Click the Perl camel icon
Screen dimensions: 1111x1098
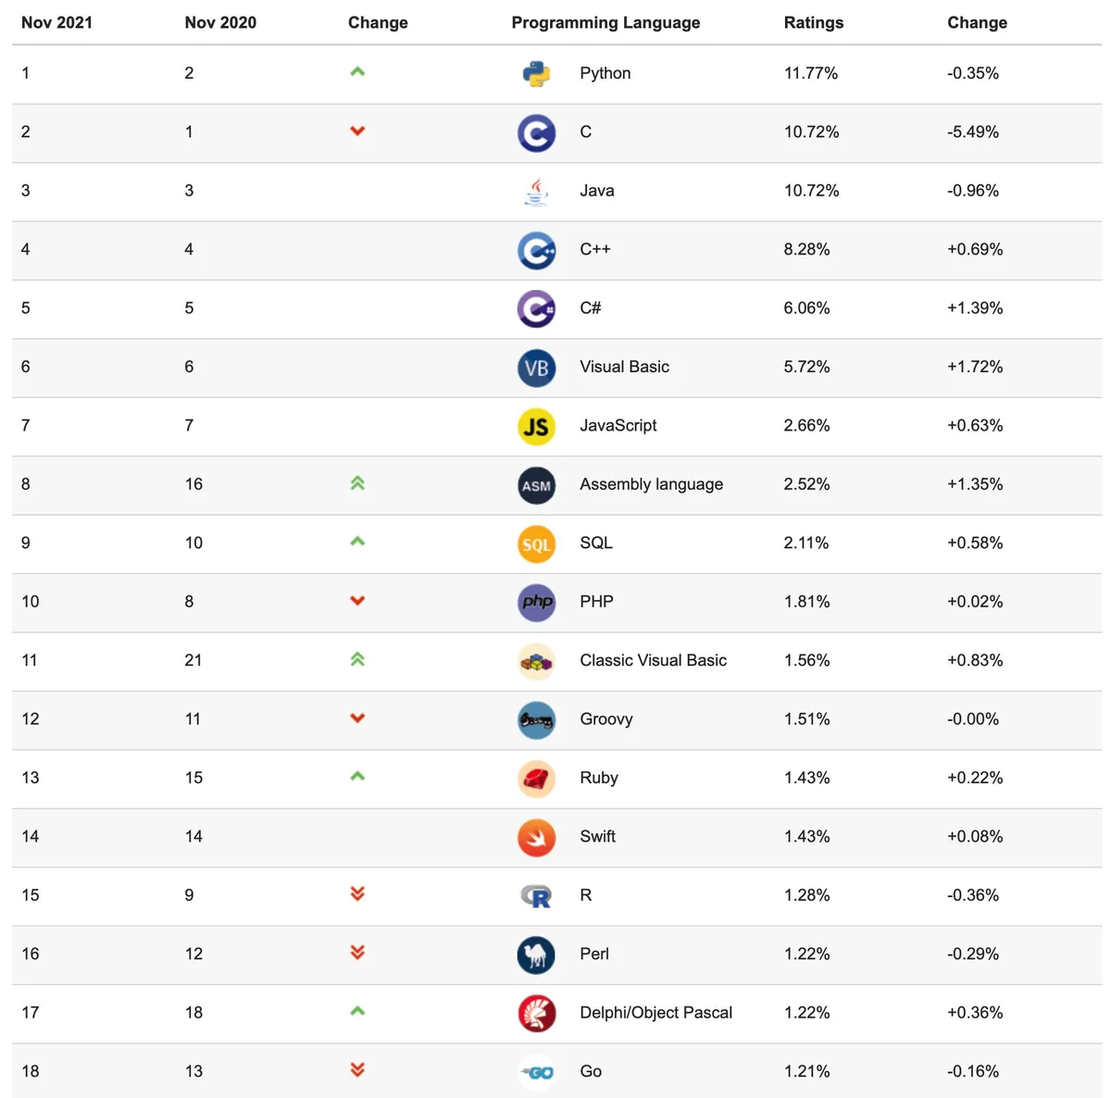(536, 955)
